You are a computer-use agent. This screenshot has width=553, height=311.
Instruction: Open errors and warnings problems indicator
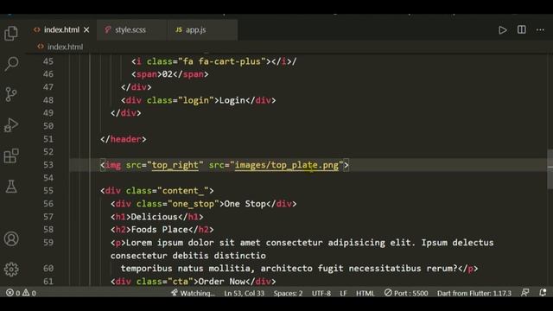(x=21, y=293)
